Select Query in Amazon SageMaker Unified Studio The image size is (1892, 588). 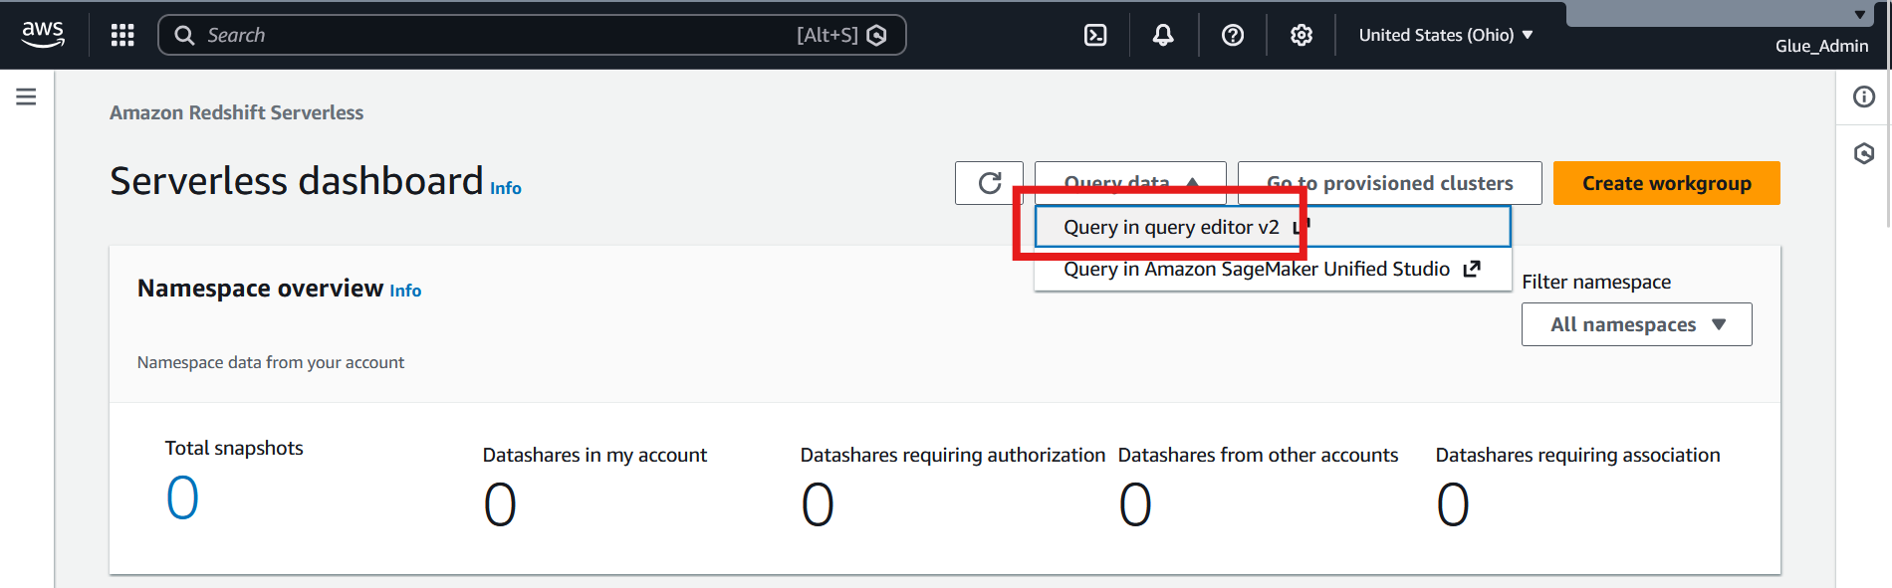click(x=1273, y=269)
